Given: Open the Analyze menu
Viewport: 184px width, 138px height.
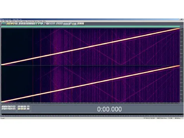Looking at the screenshot, I should point(24,21).
